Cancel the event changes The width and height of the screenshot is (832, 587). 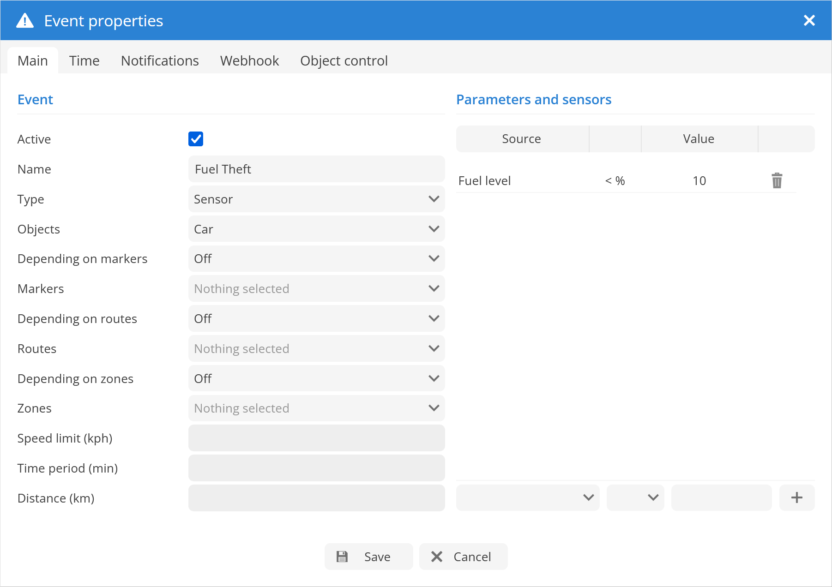(x=463, y=557)
